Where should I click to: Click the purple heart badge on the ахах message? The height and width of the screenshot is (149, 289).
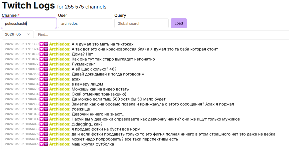46,79
